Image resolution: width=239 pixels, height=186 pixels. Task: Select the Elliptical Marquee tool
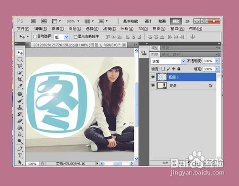click(x=20, y=59)
